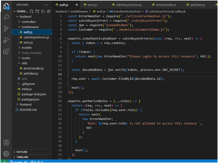Open the Accounts menu

click(6, 142)
